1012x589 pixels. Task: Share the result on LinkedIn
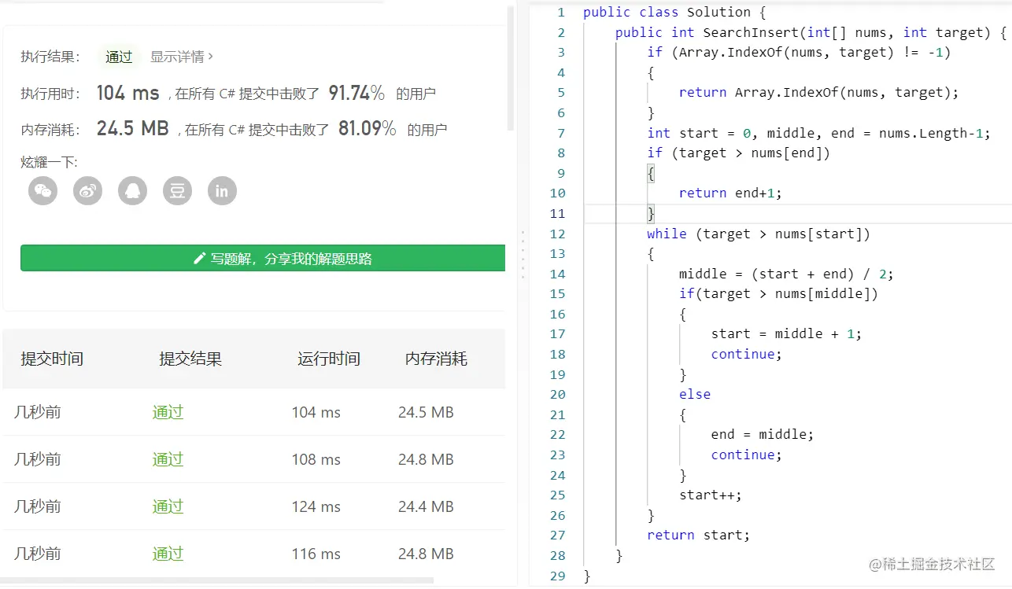222,190
